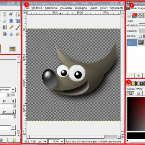This screenshot has width=145, height=145.
Task: Click the black current color swatch
Action: [x=136, y=136]
